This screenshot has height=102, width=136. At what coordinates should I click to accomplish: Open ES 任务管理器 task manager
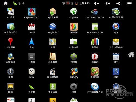(116, 12)
